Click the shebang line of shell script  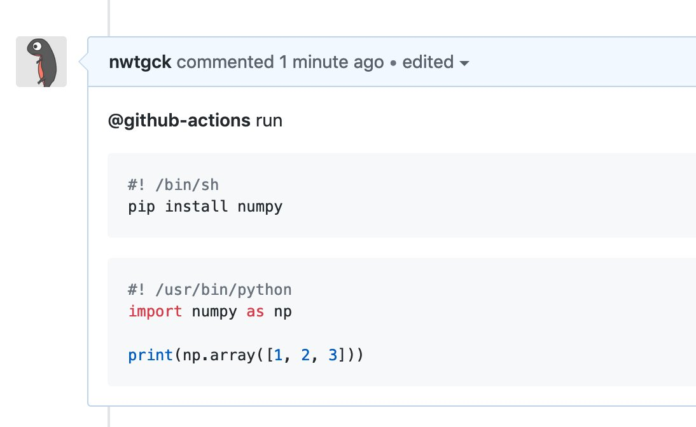click(x=172, y=184)
